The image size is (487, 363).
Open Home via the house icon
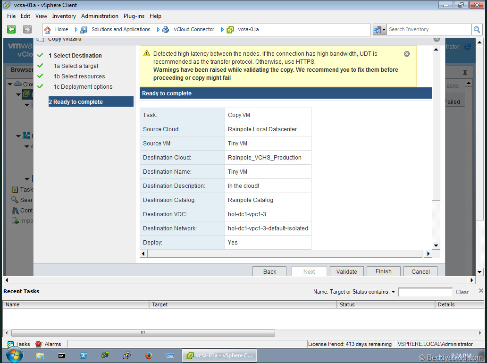tap(48, 30)
